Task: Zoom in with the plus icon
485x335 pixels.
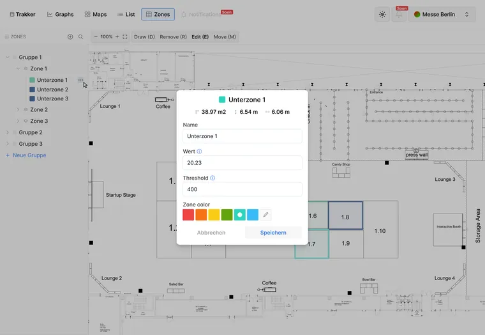Action: [117, 36]
